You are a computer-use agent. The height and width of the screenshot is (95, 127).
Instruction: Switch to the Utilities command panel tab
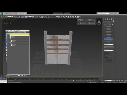click(x=113, y=19)
